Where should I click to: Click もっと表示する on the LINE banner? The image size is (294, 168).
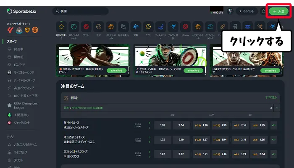[x=270, y=71]
